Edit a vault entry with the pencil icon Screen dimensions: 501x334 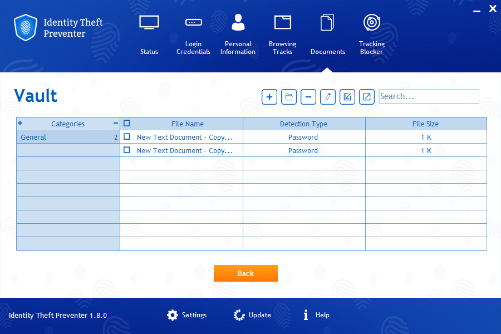328,96
